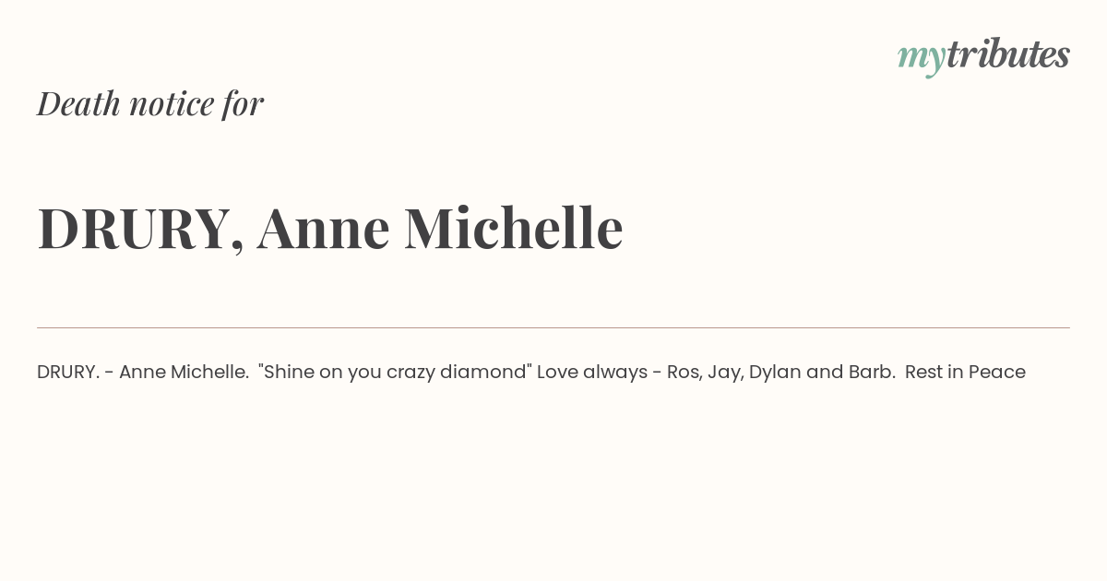The width and height of the screenshot is (1107, 581).
Task: Click the phrase "Love always"
Action: (592, 373)
